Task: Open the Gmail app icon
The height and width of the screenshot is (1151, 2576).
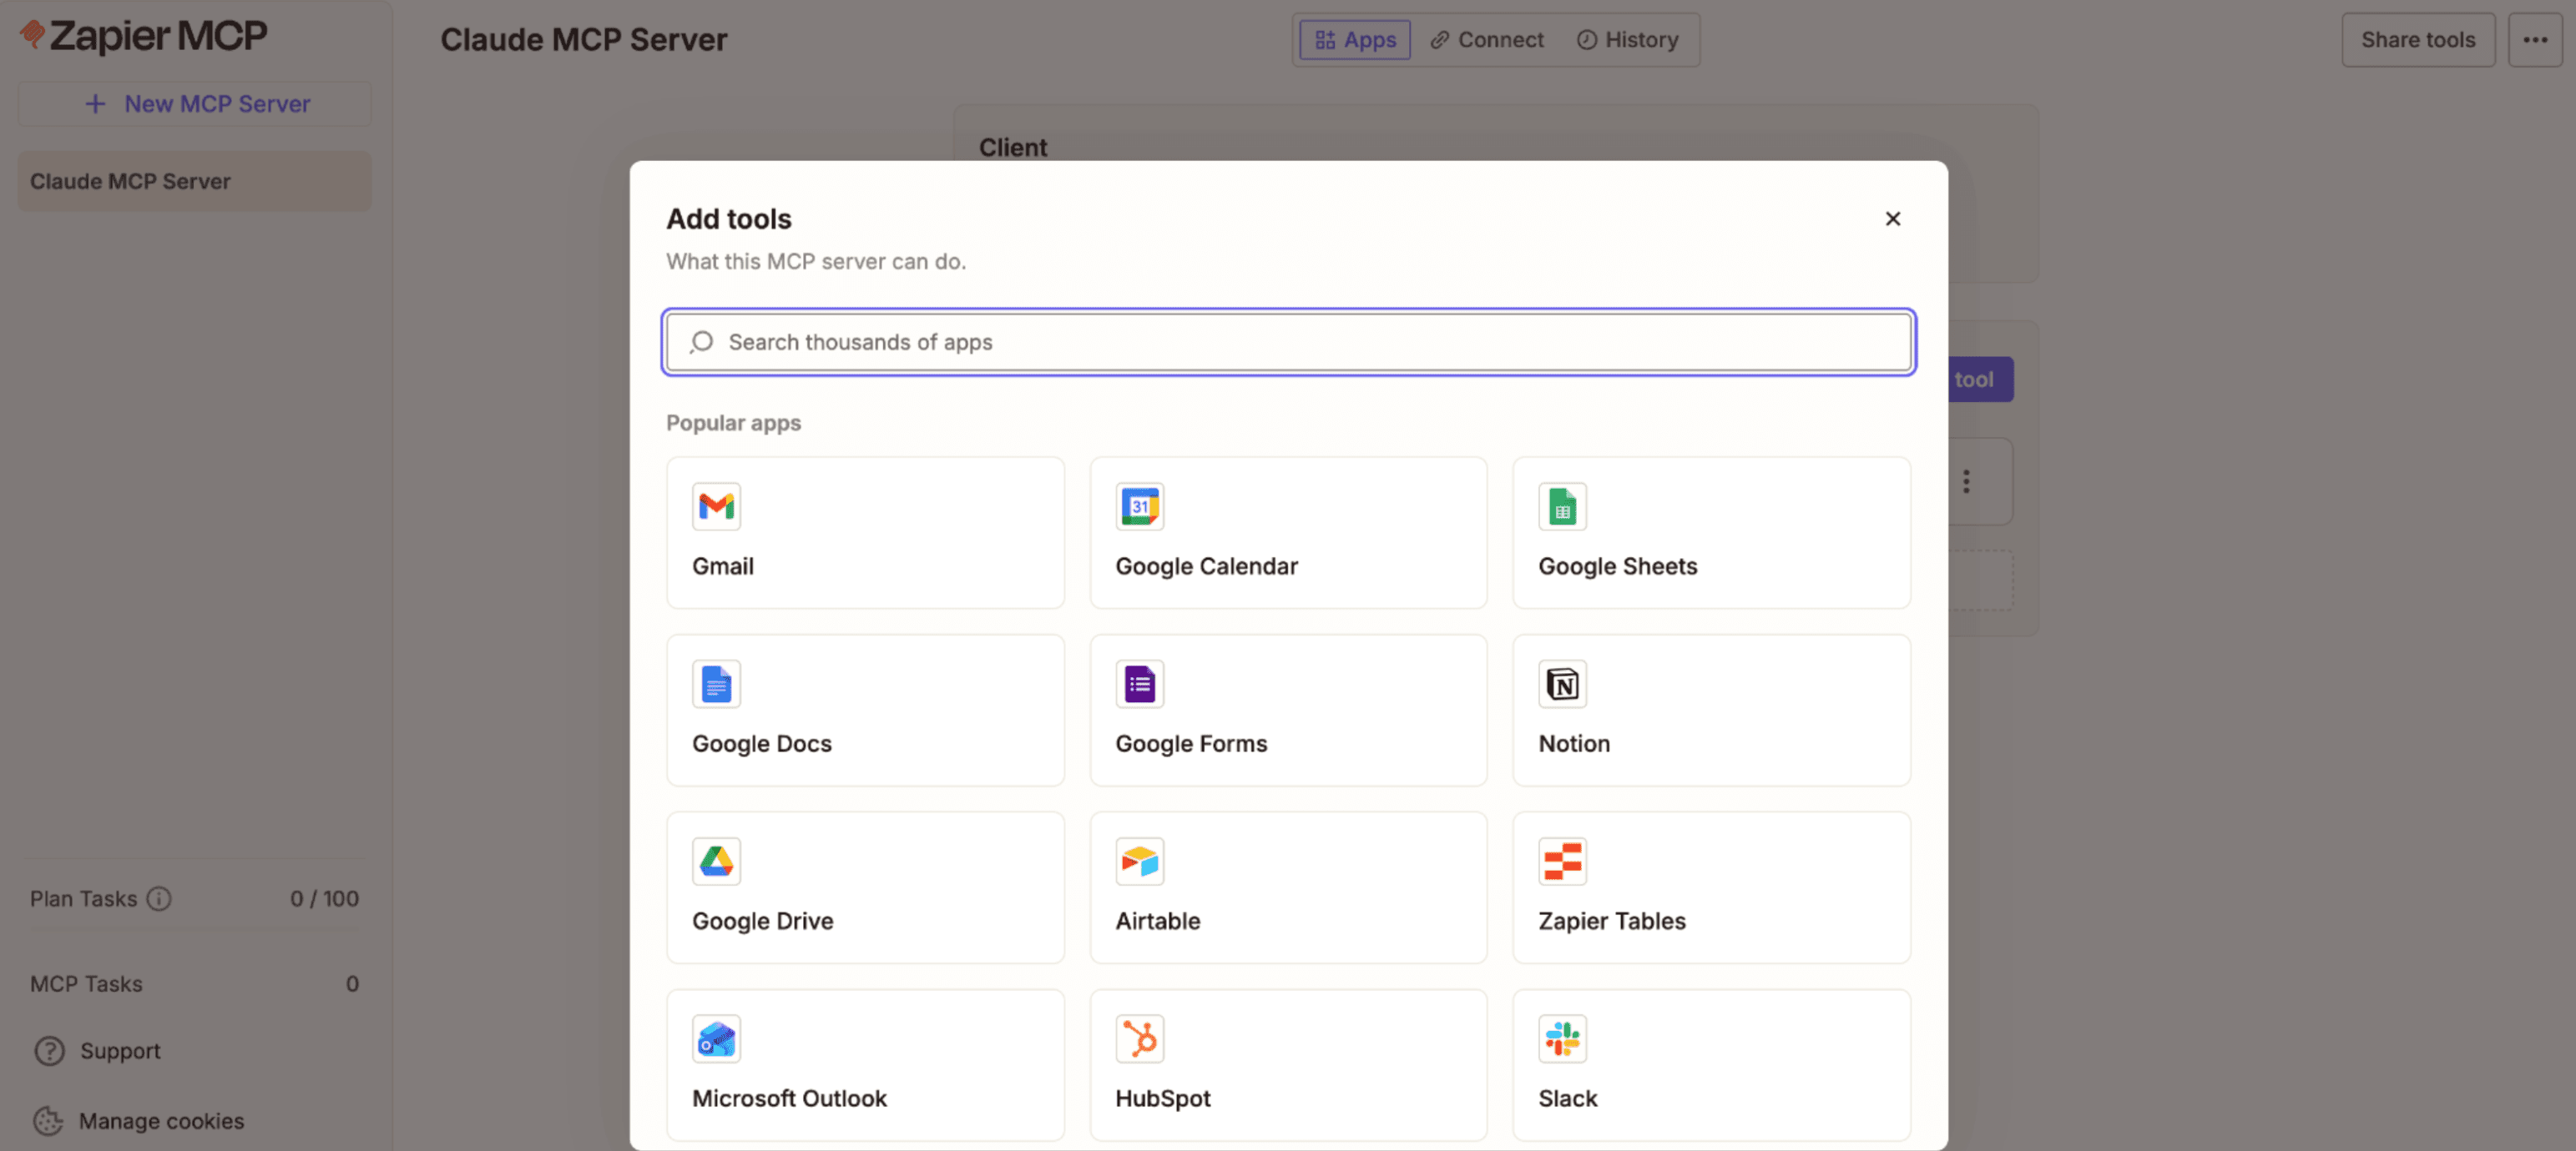Action: (716, 506)
